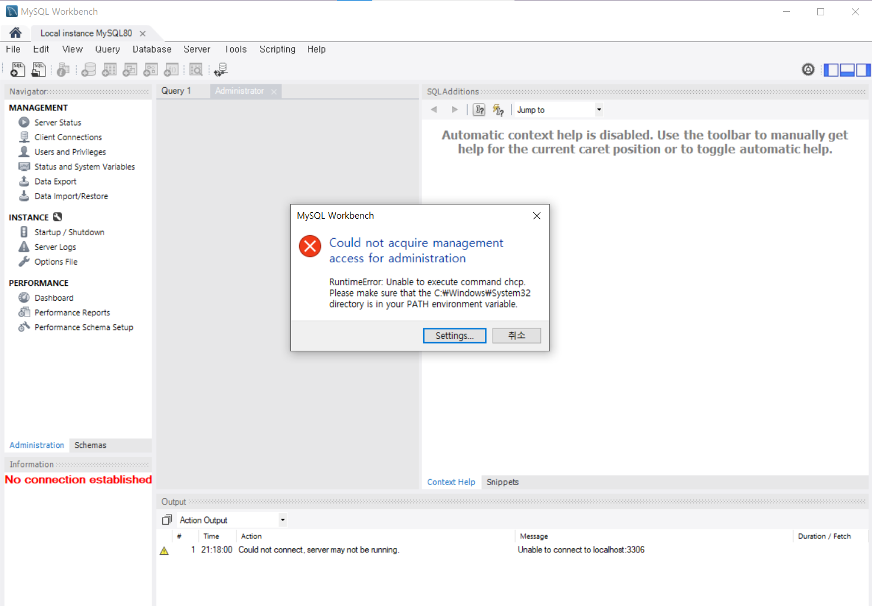The height and width of the screenshot is (606, 872).
Task: Click the icon next to INSTANCE heading
Action: tap(58, 217)
